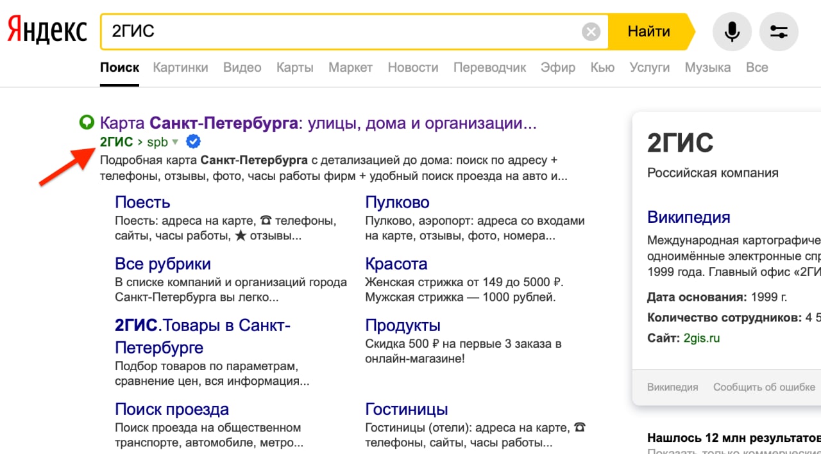
Task: Go to the Новости tab
Action: (413, 67)
